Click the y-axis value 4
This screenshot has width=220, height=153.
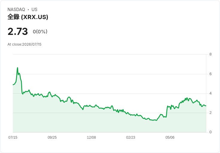click(x=210, y=93)
